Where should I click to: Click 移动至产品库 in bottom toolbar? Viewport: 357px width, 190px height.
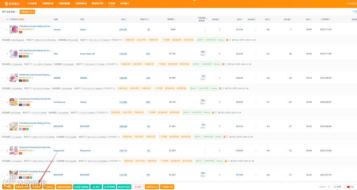[x=124, y=187]
